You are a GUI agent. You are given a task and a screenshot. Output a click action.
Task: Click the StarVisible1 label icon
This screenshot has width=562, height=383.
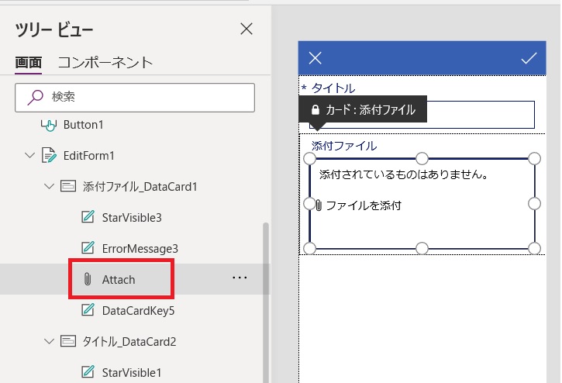point(88,372)
